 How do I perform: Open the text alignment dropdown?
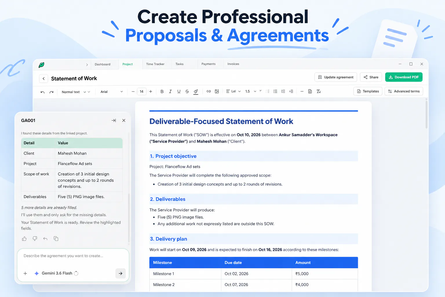[x=233, y=91]
